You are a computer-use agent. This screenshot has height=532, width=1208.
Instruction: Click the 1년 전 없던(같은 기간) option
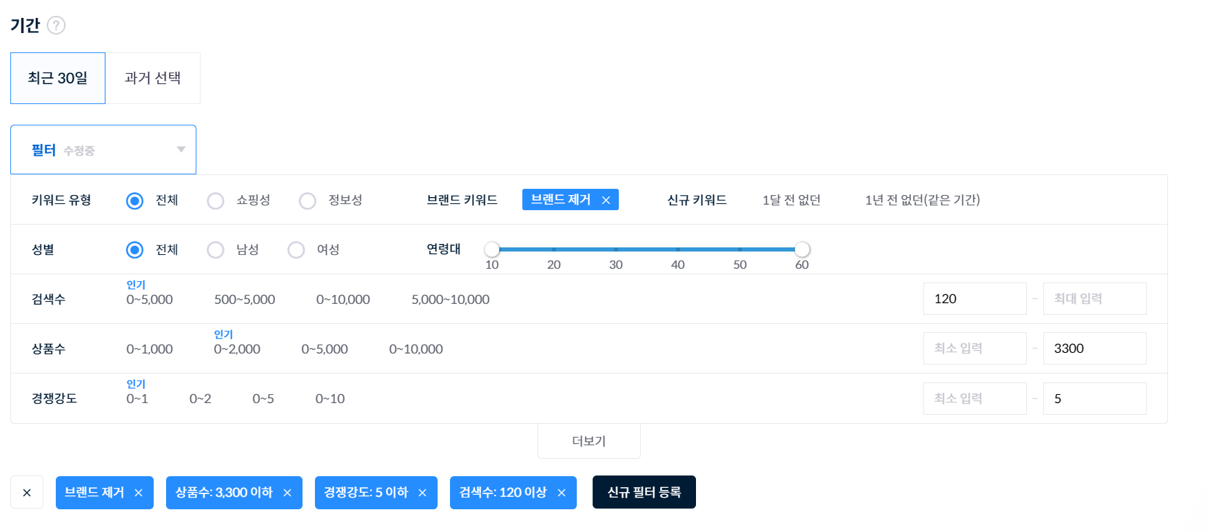point(922,200)
